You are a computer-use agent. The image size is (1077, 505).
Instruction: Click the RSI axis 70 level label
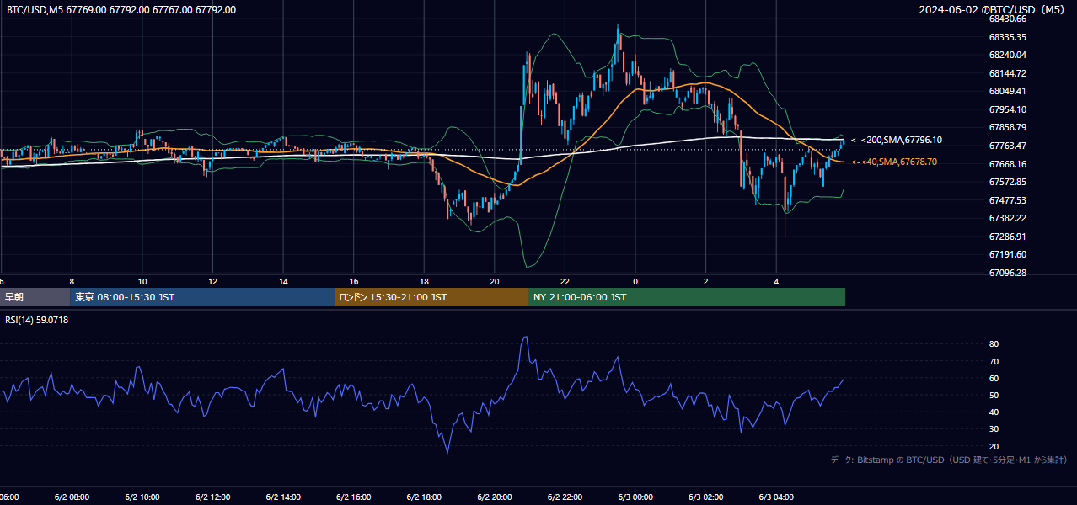[x=994, y=361]
